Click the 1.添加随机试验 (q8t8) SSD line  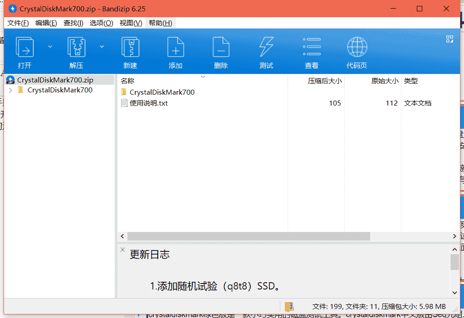click(215, 286)
